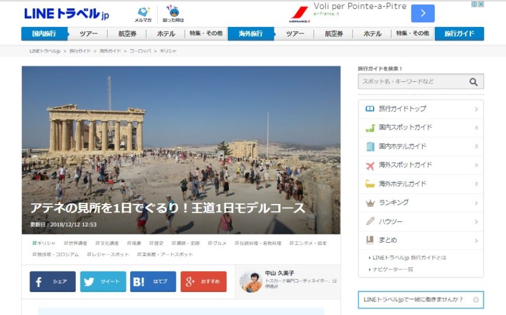Click the Google+ おすすめ button
The width and height of the screenshot is (506, 315).
tap(203, 282)
